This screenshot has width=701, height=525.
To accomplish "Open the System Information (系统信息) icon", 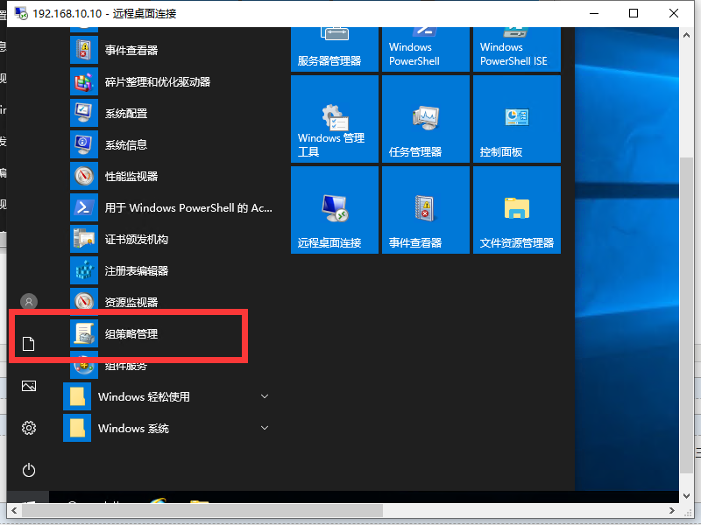I will (x=84, y=144).
